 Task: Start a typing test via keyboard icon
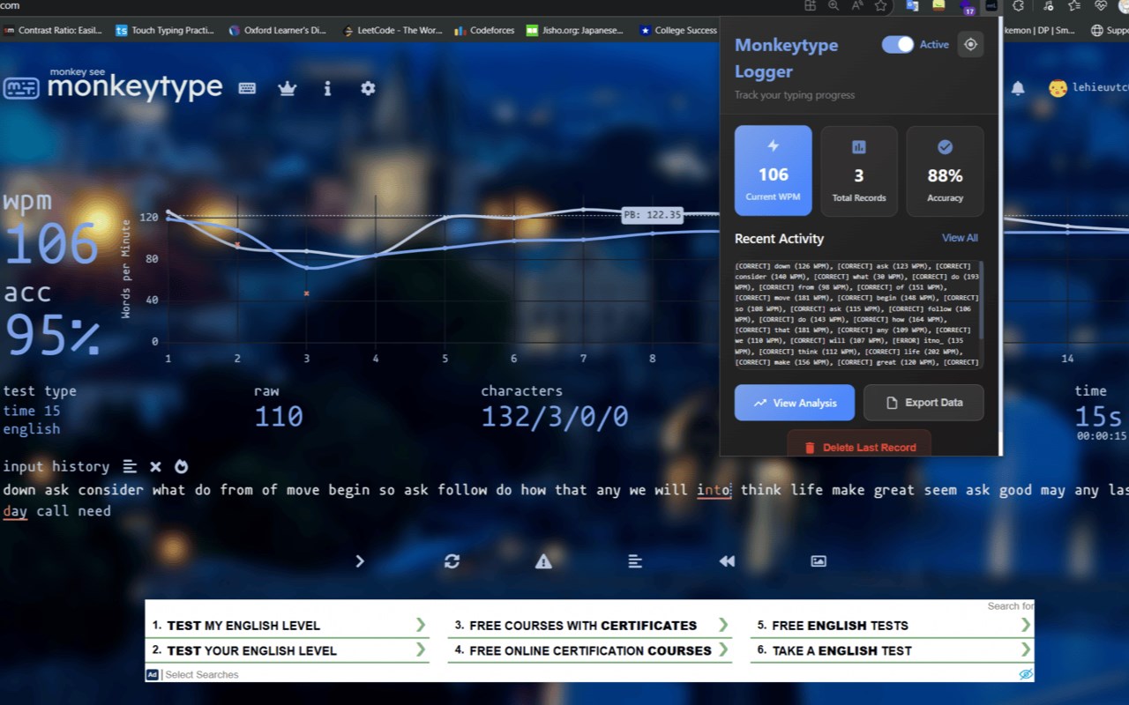(247, 88)
